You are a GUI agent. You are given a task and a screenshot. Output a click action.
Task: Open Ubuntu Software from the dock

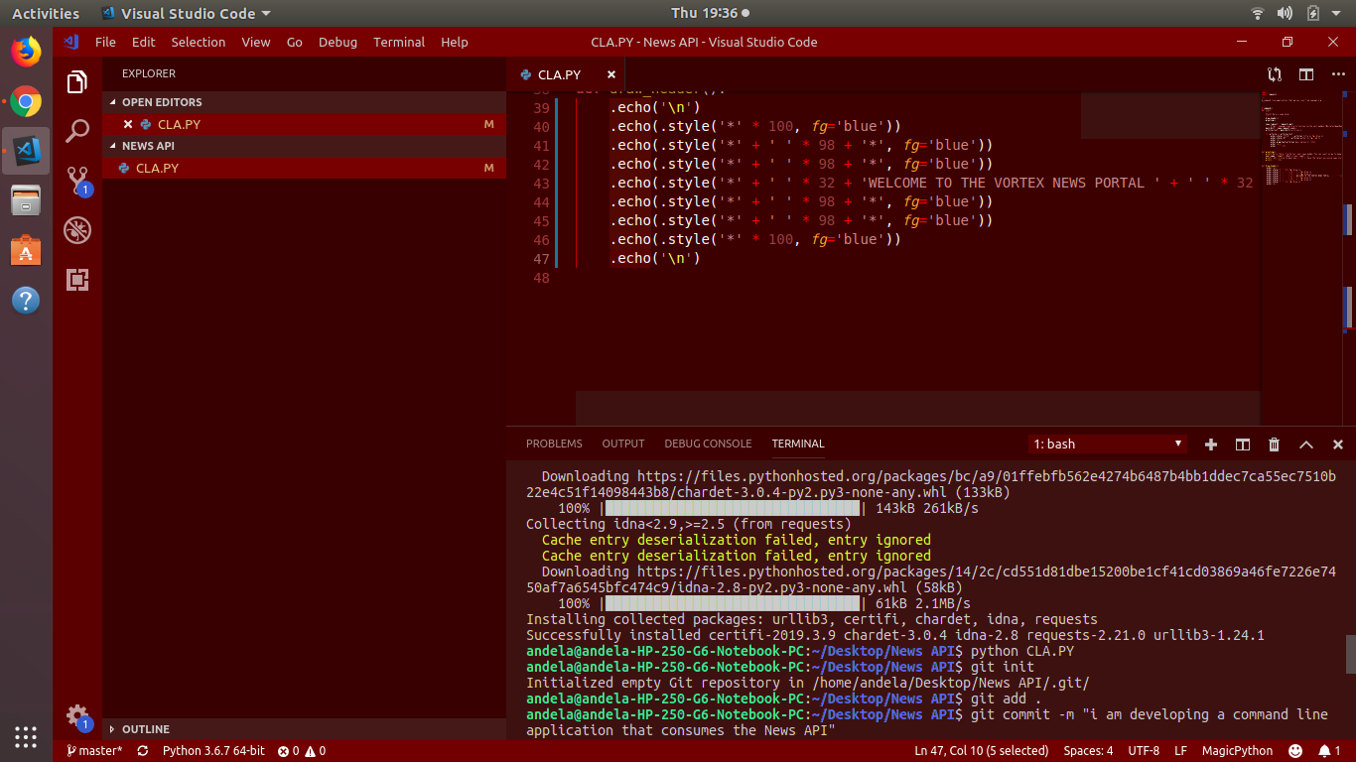pos(26,250)
